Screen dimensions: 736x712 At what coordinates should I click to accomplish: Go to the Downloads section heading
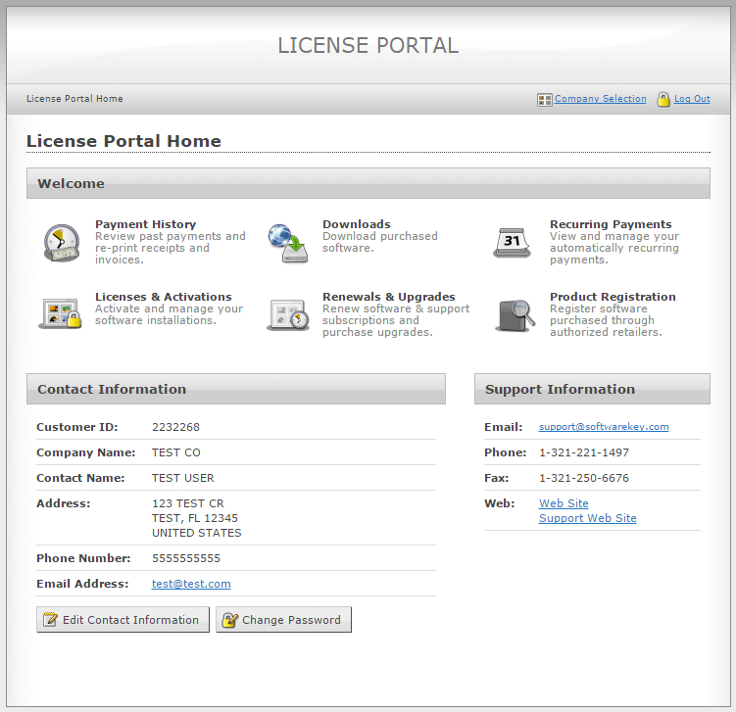357,224
